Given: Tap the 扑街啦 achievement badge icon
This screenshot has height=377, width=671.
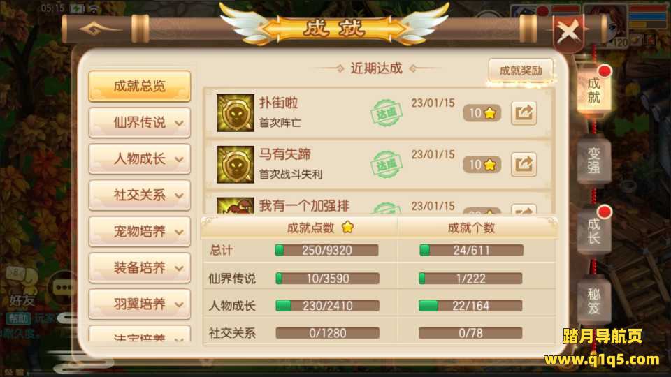Looking at the screenshot, I should point(236,113).
